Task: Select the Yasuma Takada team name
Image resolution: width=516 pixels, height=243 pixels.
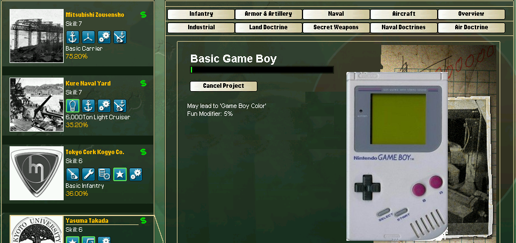Action: point(87,220)
